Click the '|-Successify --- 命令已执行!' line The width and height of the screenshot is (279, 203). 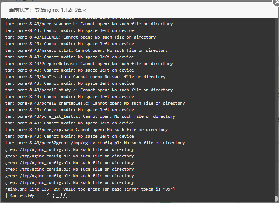43,196
